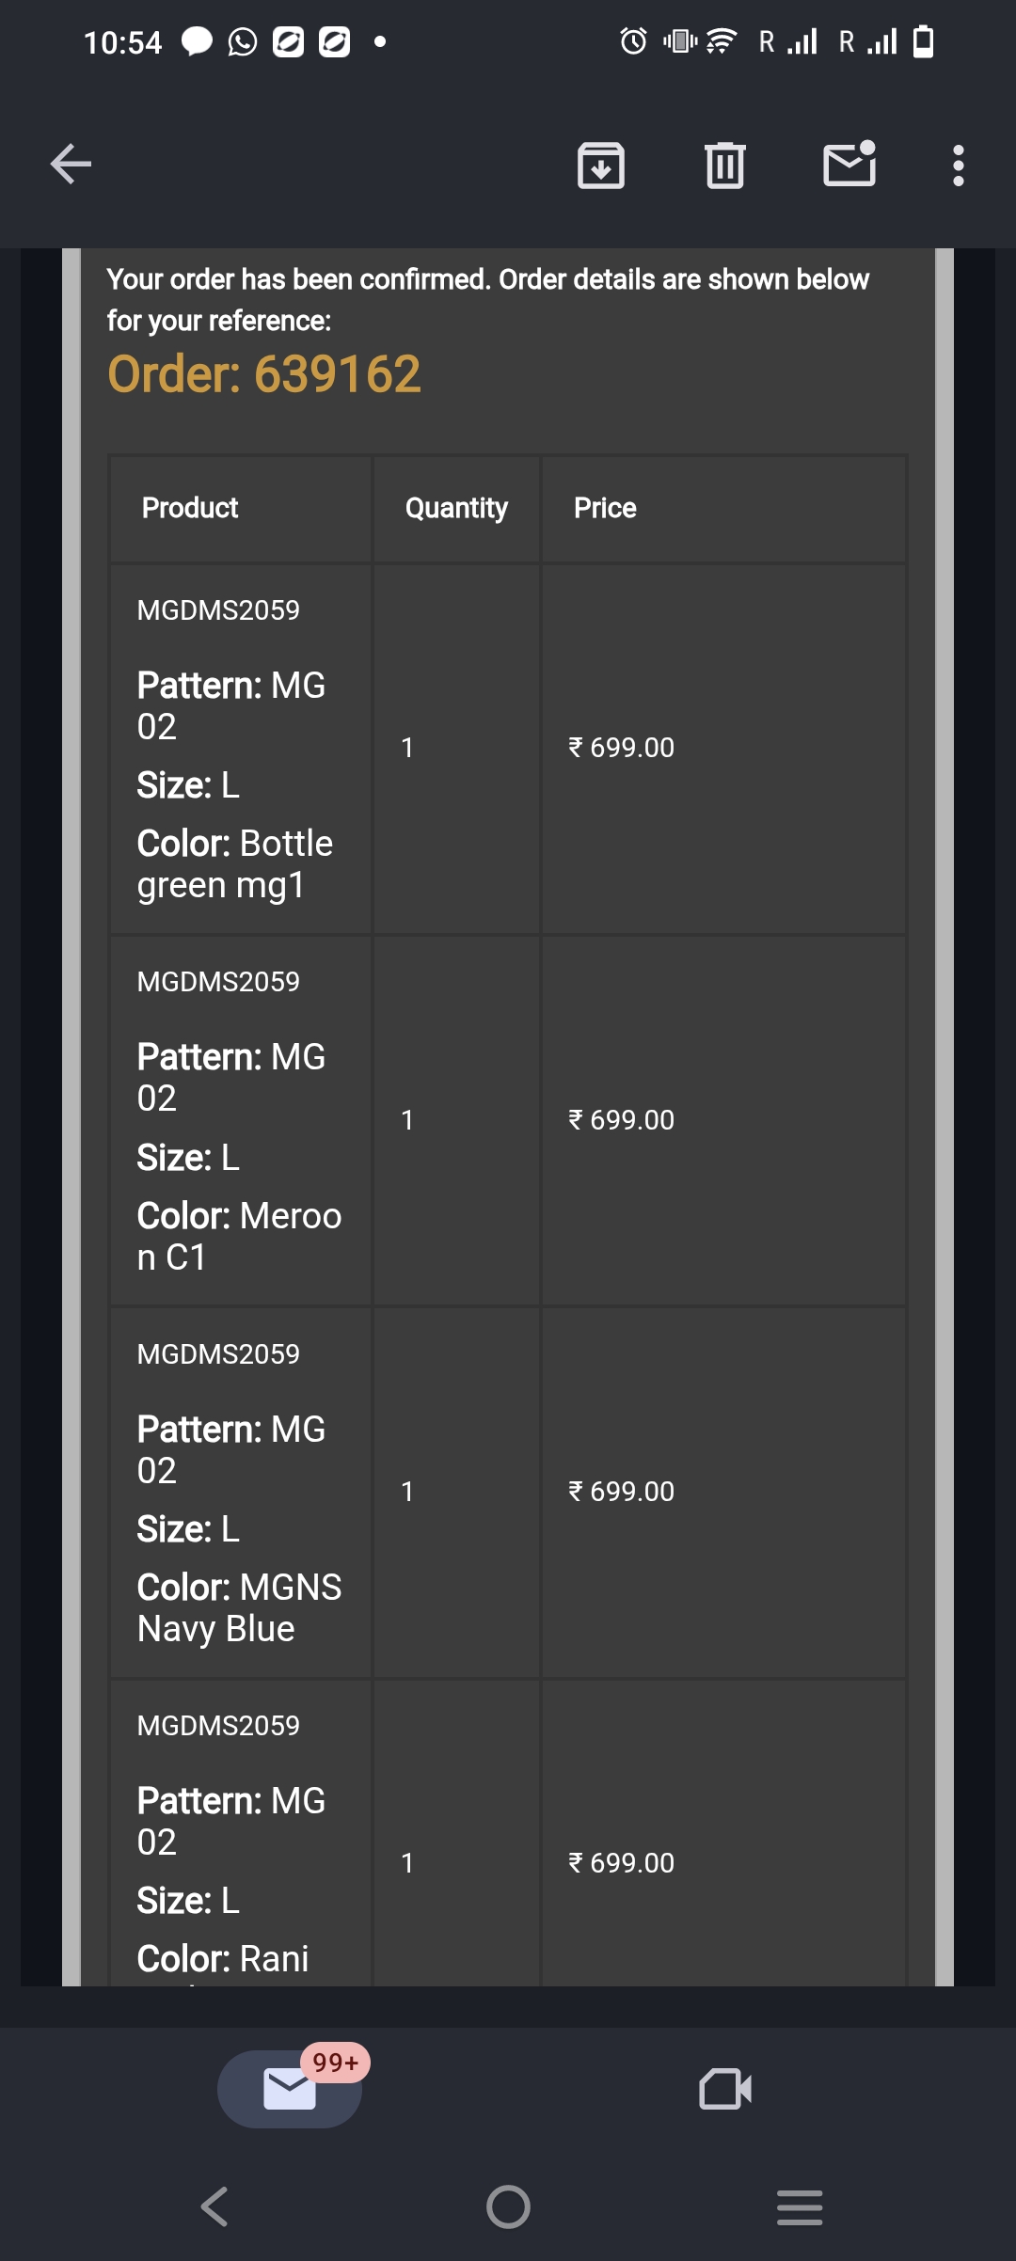Tap the back arrow to leave email
The height and width of the screenshot is (2261, 1016).
[71, 165]
